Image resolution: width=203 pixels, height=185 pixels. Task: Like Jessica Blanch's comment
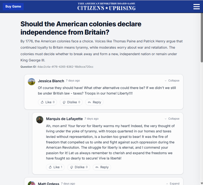coord(47,102)
